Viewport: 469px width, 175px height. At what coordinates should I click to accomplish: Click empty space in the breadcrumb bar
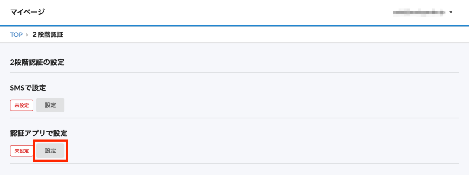[x=261, y=35]
